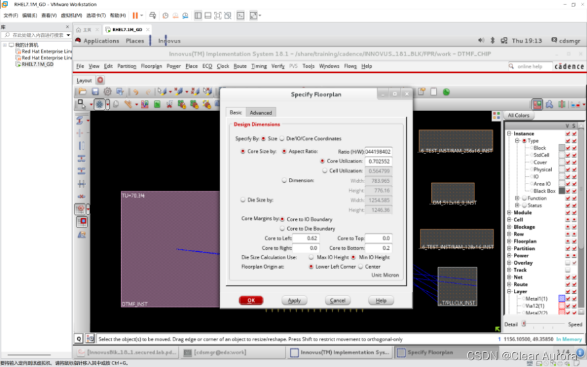
Task: Collapse the Instance tree node
Action: 509,133
